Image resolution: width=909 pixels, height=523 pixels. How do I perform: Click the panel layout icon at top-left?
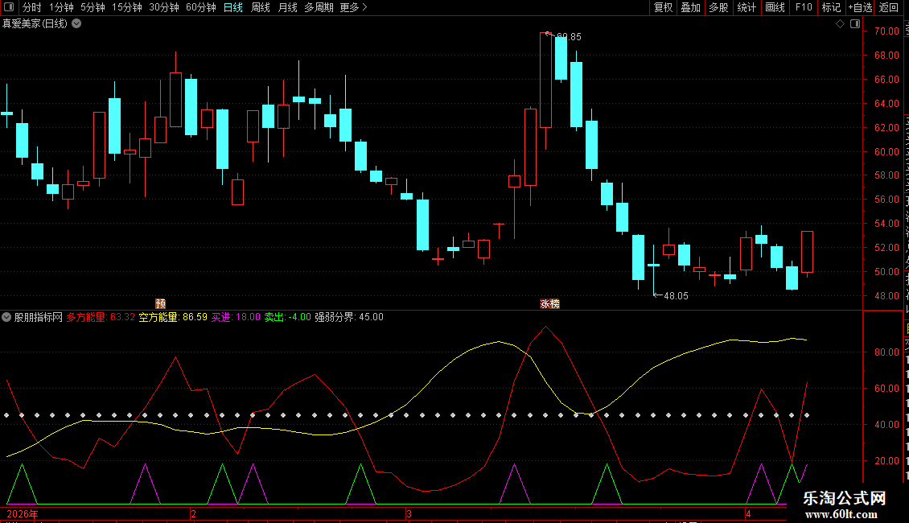coord(9,7)
